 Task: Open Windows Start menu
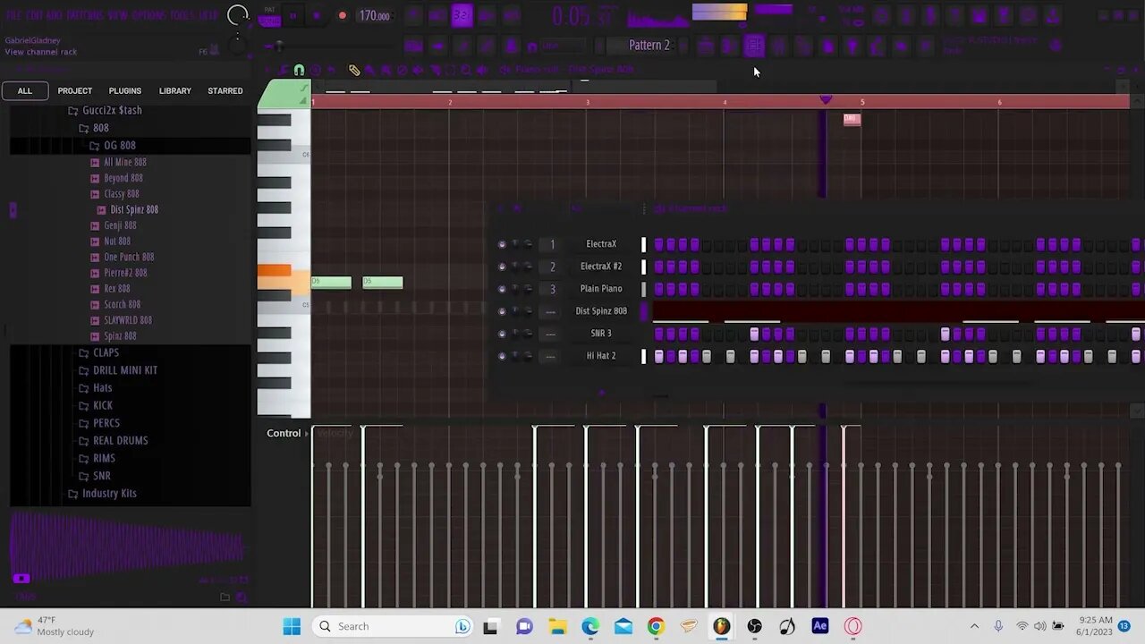point(292,626)
